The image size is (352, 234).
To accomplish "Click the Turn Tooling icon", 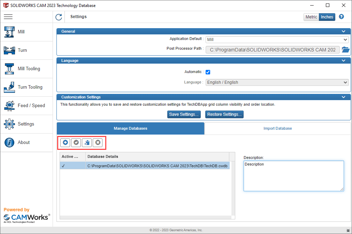I will tap(9, 87).
